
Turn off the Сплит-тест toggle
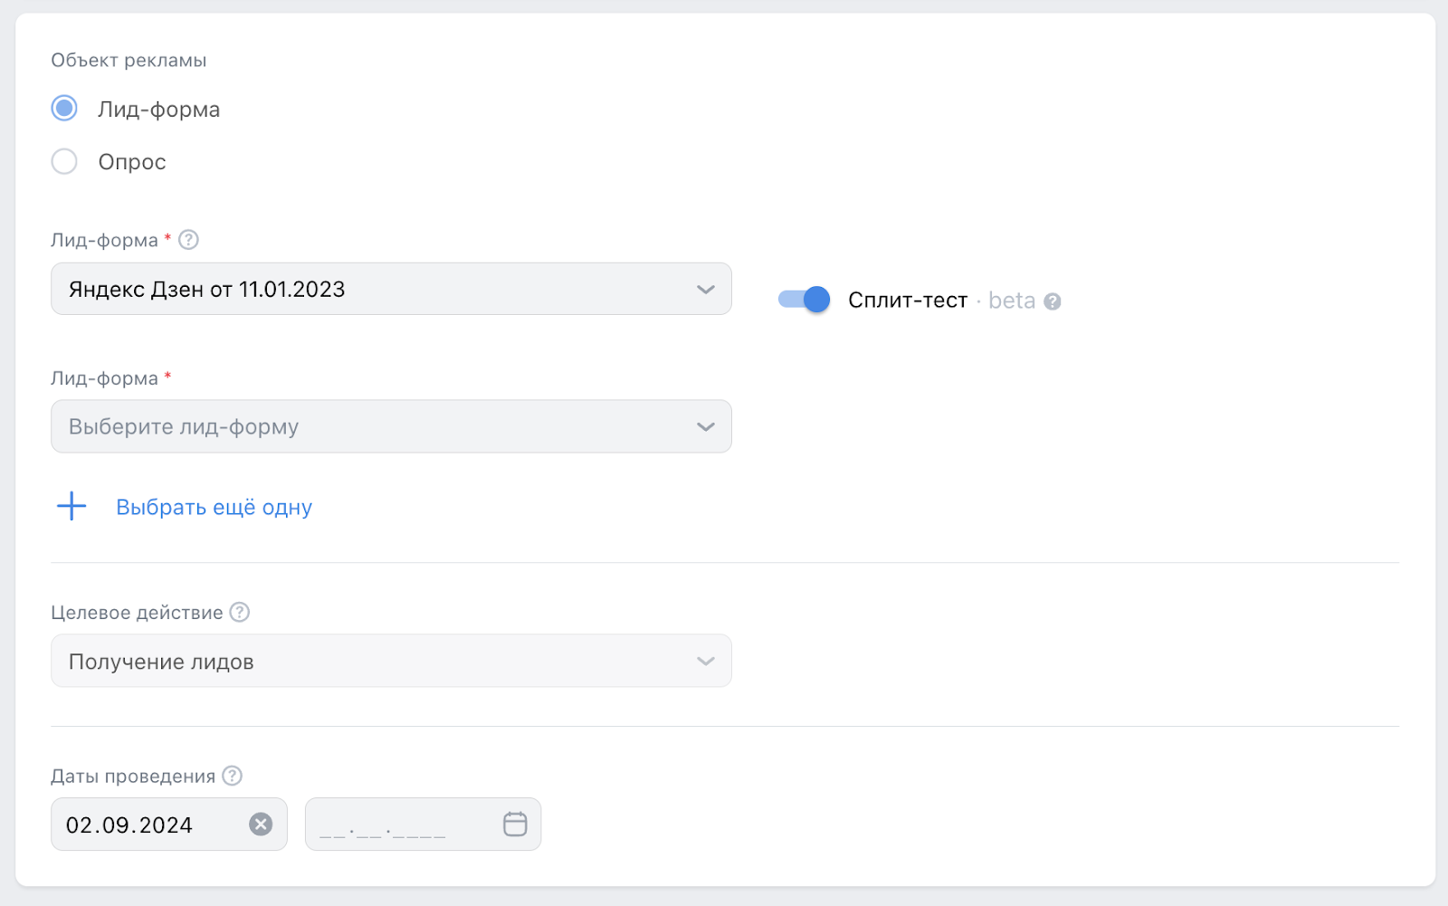click(x=804, y=300)
